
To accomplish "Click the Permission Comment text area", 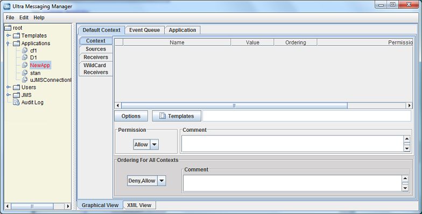I will click(293, 144).
